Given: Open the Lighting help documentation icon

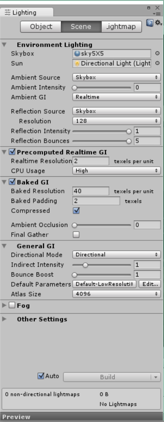Looking at the screenshot, I should 150,23.
